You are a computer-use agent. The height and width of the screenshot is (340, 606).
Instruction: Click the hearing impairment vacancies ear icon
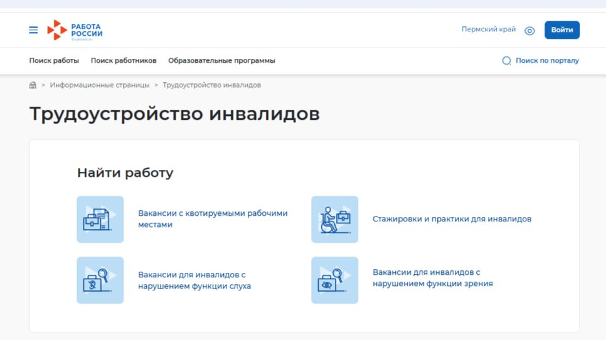coord(100,280)
